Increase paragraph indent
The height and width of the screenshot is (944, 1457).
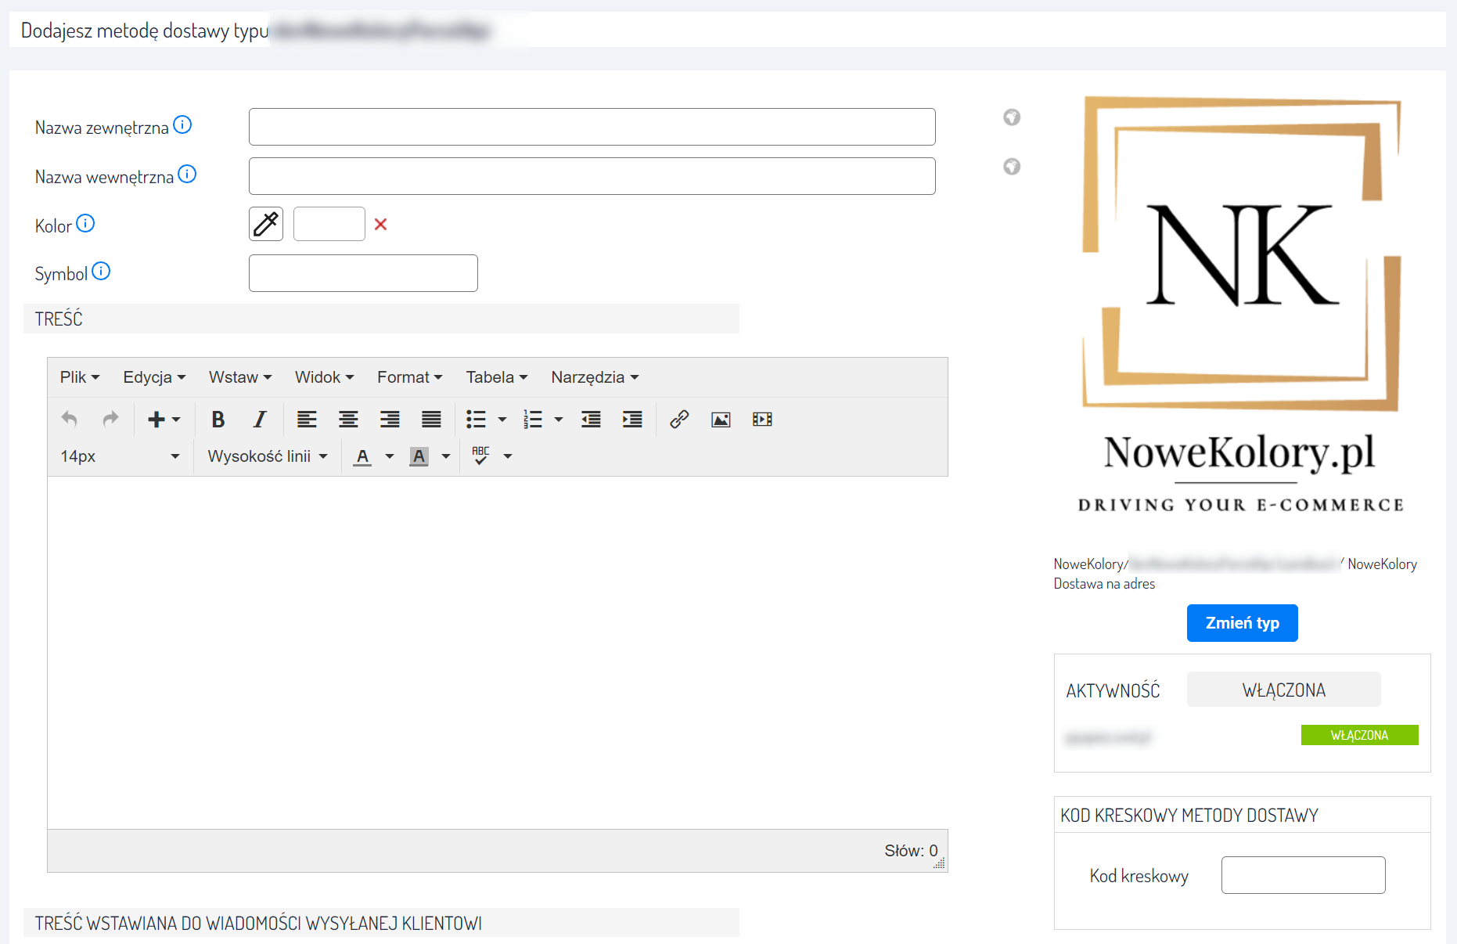tap(632, 420)
